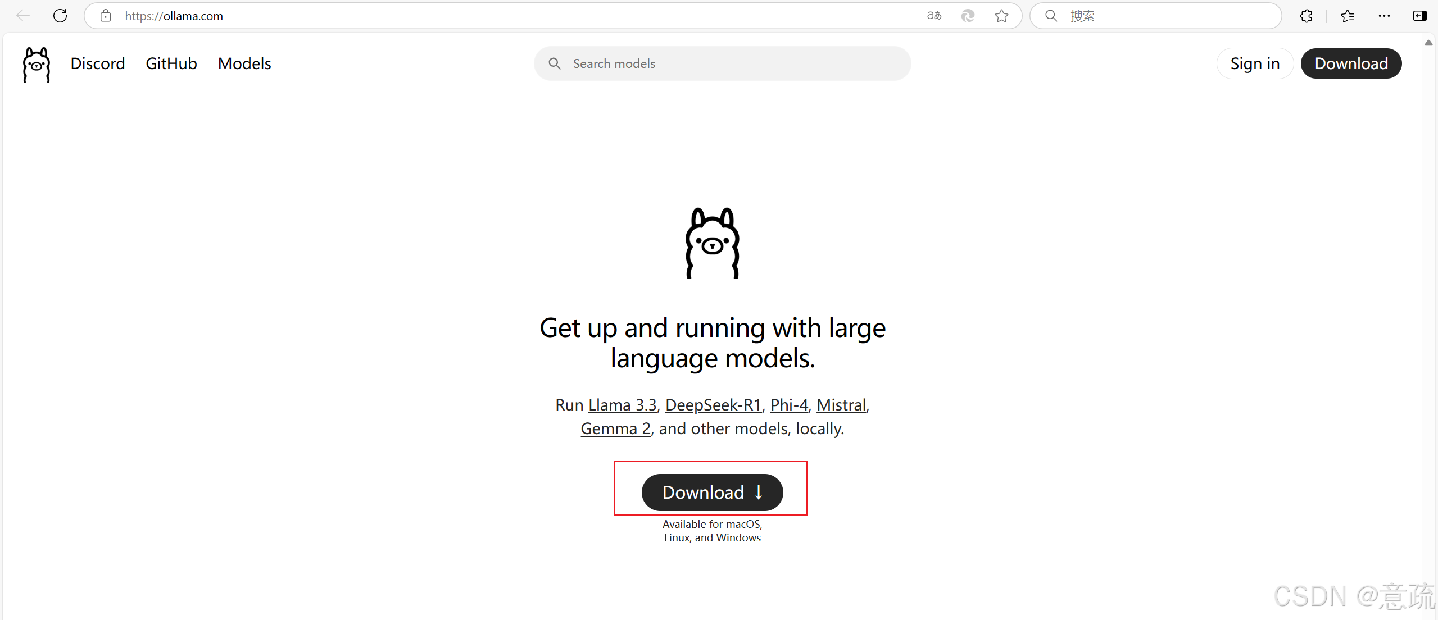This screenshot has width=1438, height=620.
Task: Toggle the browser sidebar panel icon
Action: [x=1419, y=16]
